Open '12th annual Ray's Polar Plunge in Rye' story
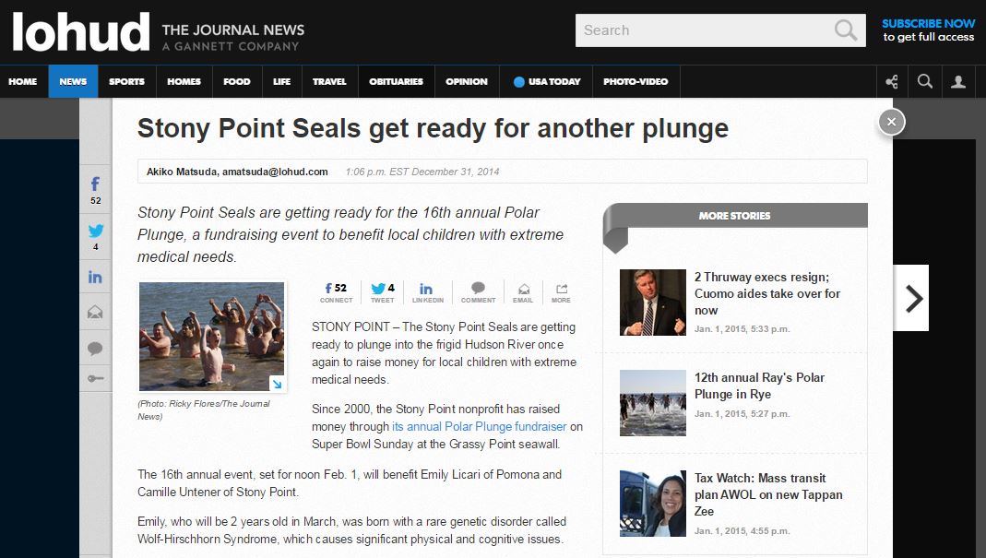Viewport: 986px width, 558px height. (759, 386)
